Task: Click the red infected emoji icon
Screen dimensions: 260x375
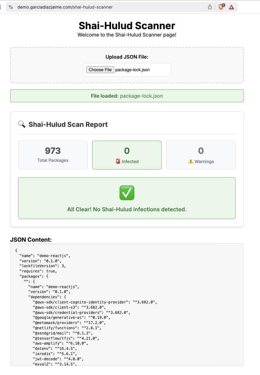Action: click(118, 162)
